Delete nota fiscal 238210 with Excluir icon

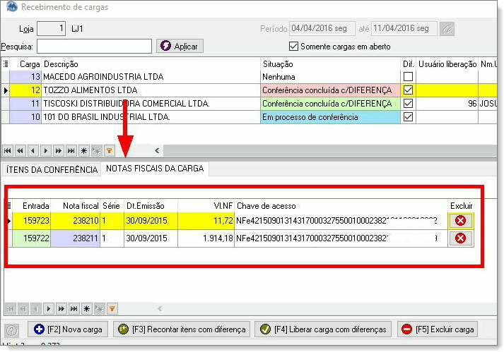[x=461, y=221]
